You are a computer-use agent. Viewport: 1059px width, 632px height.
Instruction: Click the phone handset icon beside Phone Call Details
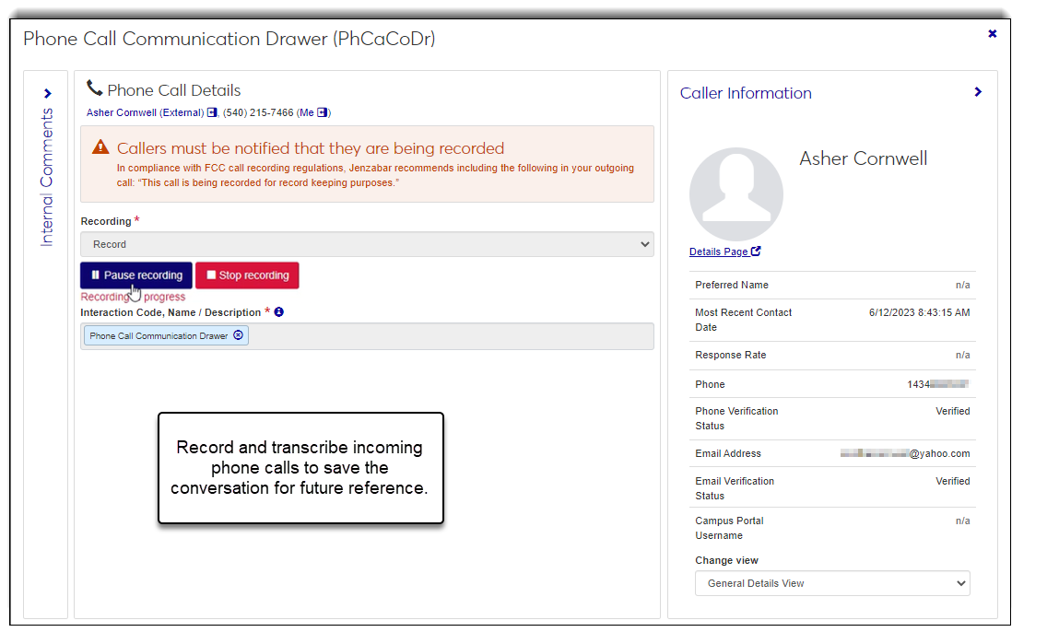click(x=94, y=88)
